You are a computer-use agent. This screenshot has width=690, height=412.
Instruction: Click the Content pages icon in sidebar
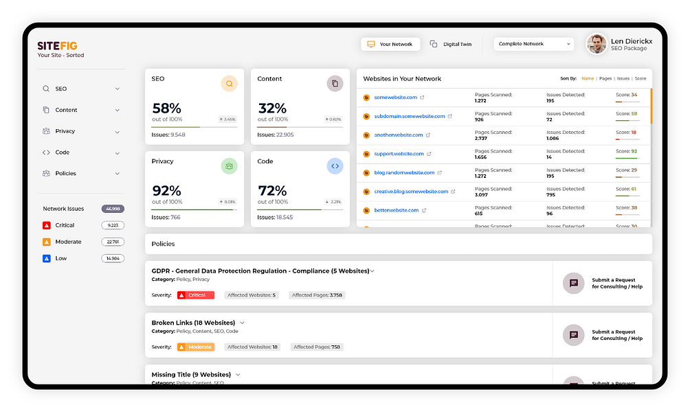click(46, 110)
